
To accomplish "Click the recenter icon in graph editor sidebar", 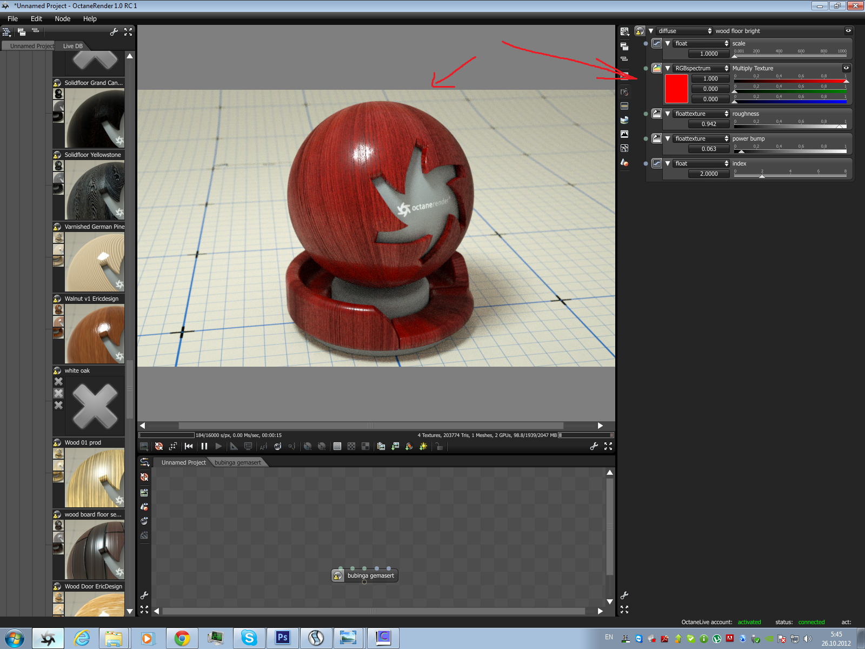I will click(144, 477).
